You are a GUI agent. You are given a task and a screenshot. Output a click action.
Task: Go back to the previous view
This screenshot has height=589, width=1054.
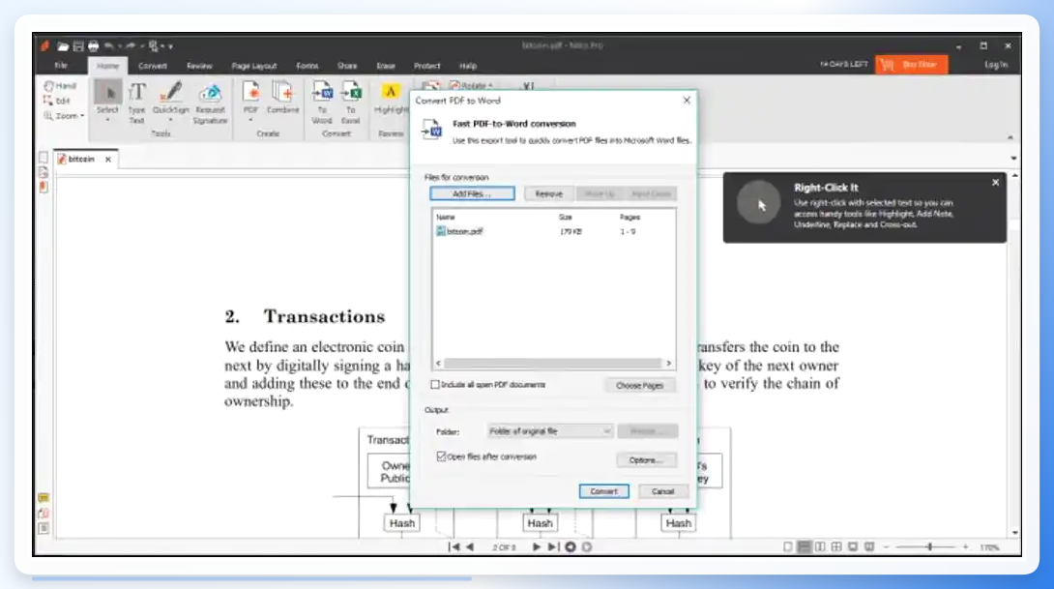571,547
